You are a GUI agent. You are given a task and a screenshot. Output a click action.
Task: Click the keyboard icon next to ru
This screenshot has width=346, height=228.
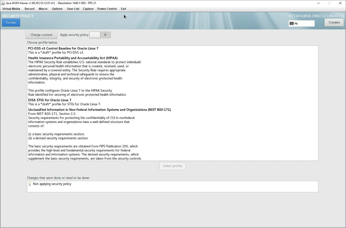292,23
